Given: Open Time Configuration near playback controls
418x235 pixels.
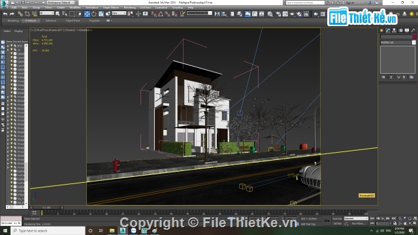Looking at the screenshot, I should tap(395, 223).
